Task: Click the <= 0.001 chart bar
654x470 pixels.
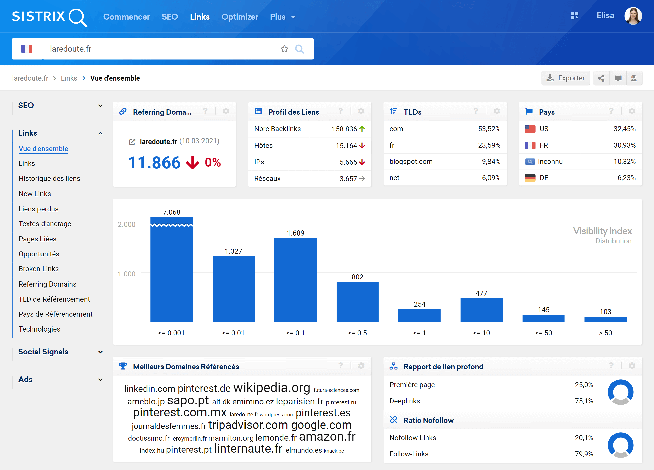Action: point(172,269)
